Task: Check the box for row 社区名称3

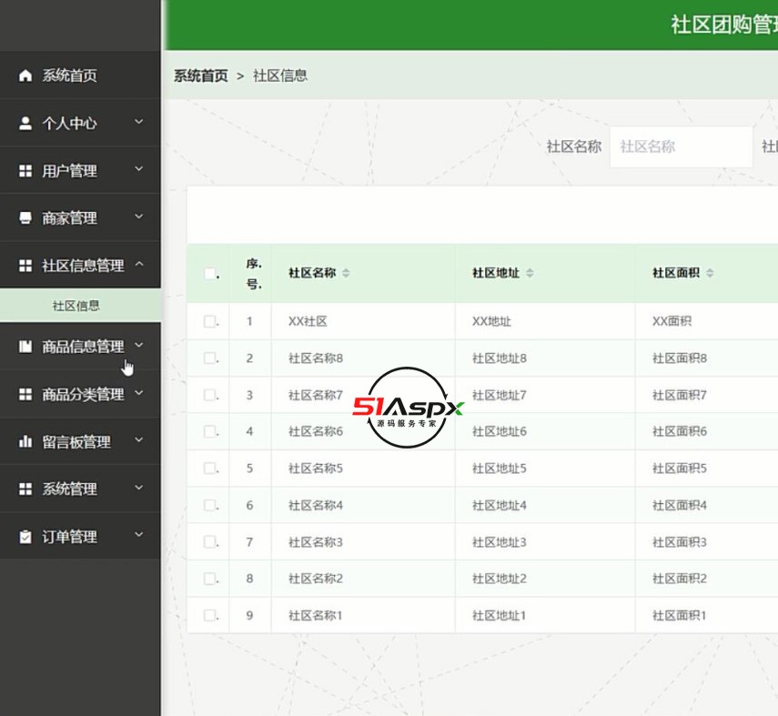Action: click(210, 541)
